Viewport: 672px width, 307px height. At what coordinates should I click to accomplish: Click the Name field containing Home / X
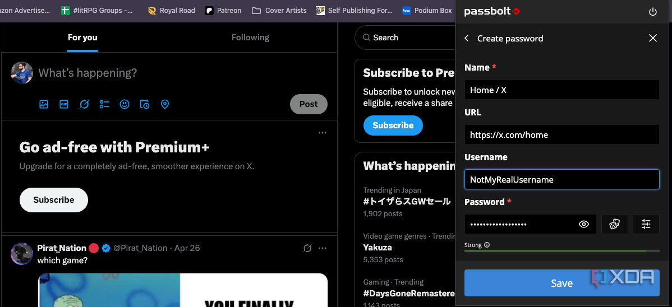562,90
